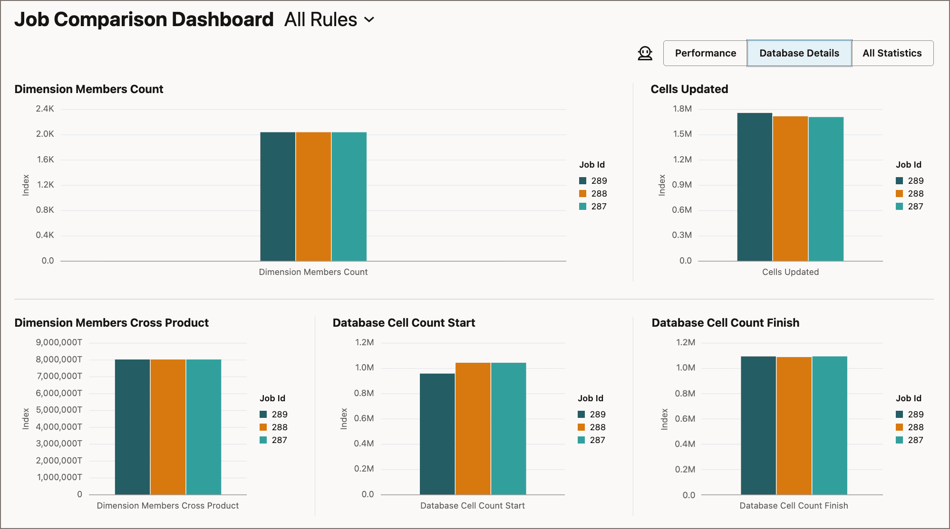Toggle Job Id 289 in Cells Updated legend
Screen dimensions: 950x529
click(x=899, y=180)
